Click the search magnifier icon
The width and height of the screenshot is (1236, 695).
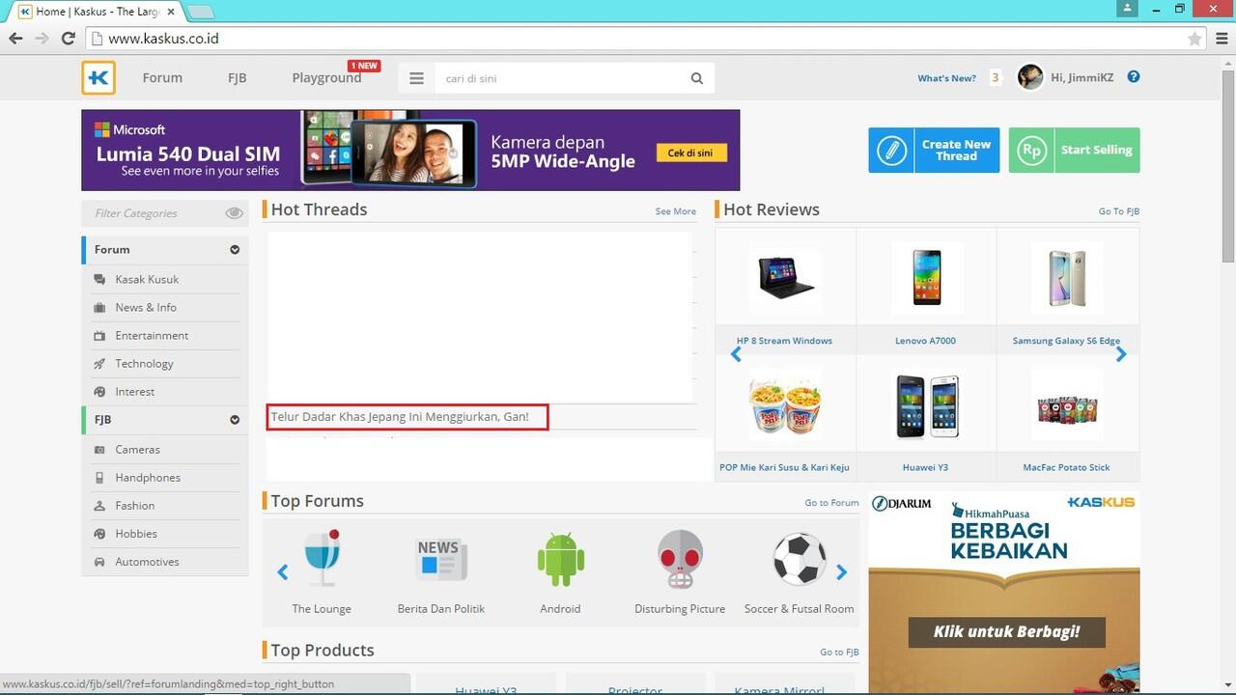[697, 78]
